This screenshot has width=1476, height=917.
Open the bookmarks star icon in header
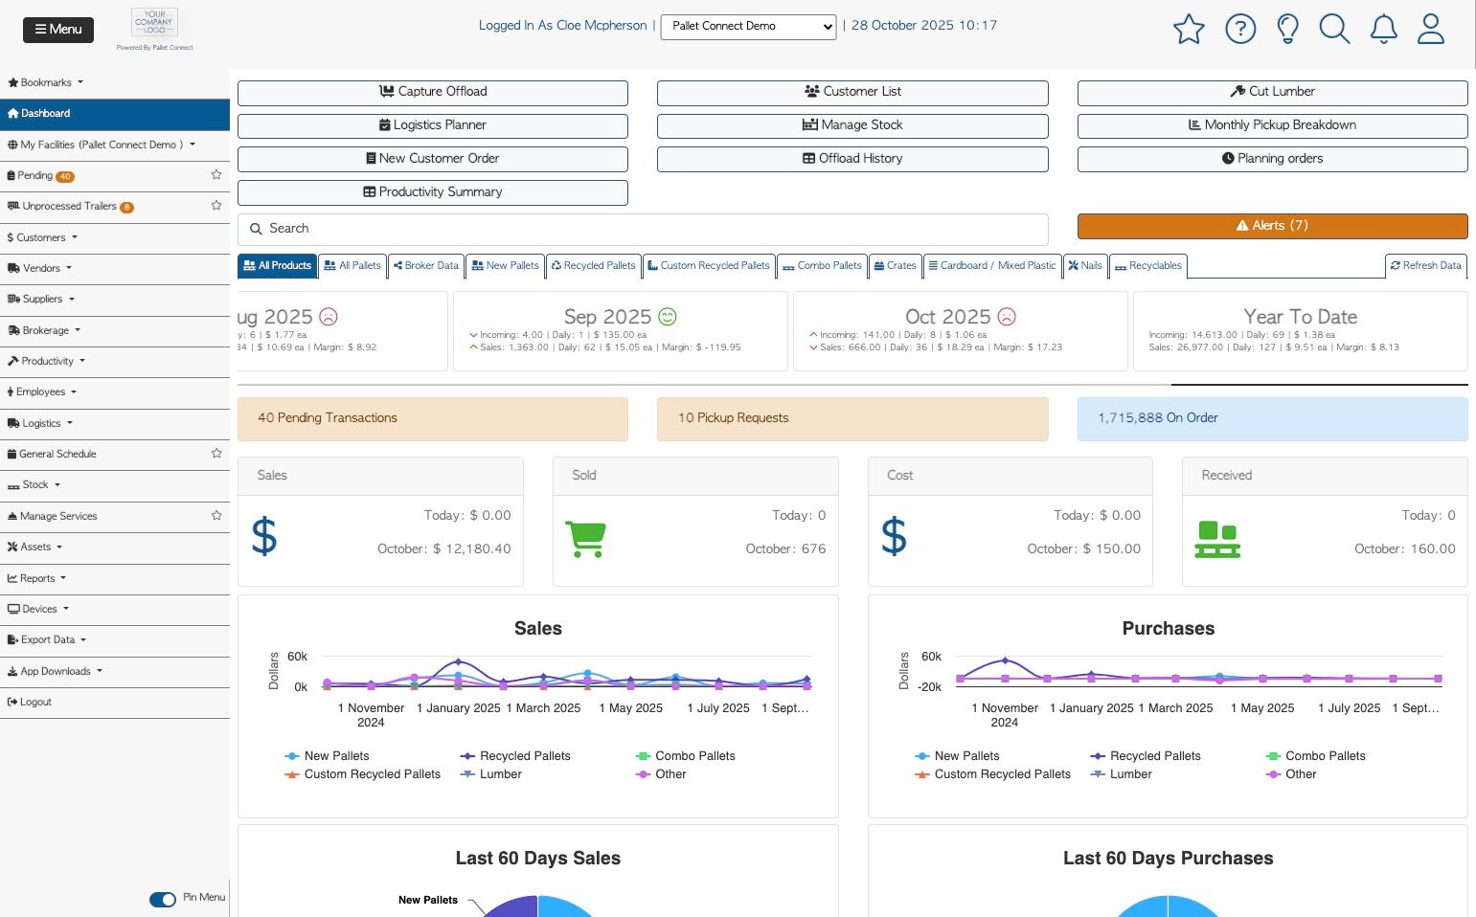[x=1188, y=29]
